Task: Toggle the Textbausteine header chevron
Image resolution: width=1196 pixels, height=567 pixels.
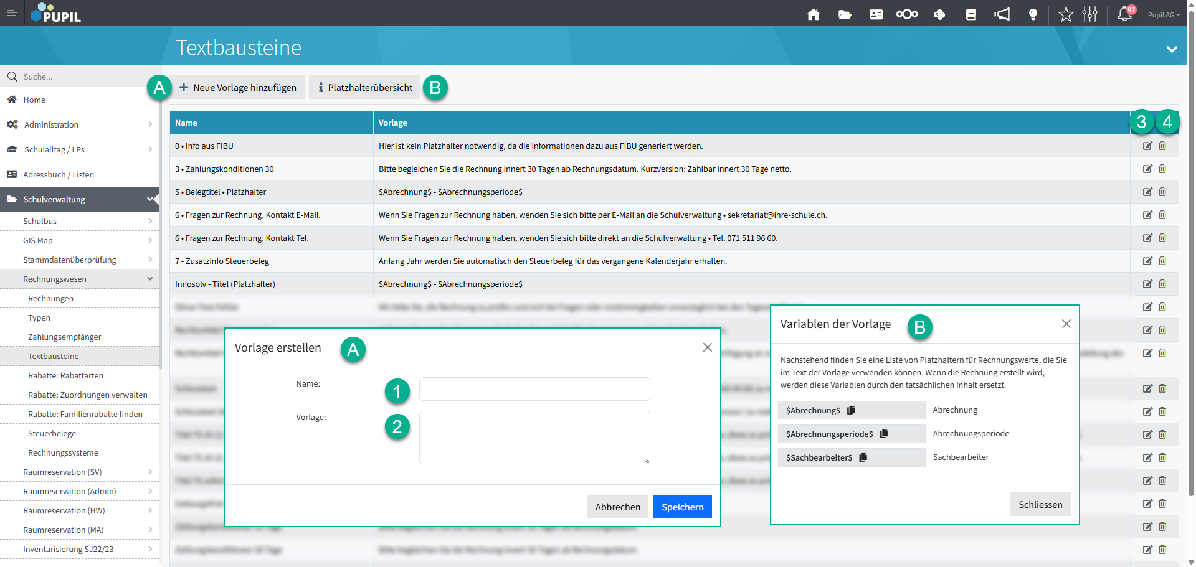Action: 1172,49
